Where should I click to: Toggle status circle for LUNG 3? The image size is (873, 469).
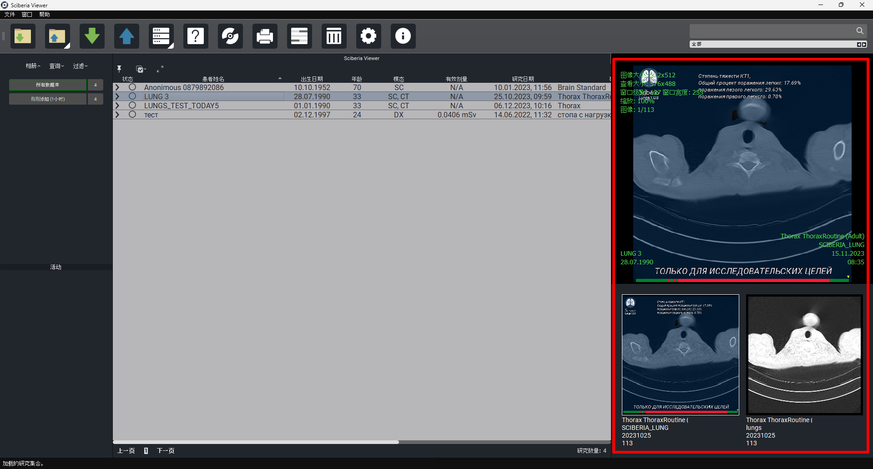132,96
